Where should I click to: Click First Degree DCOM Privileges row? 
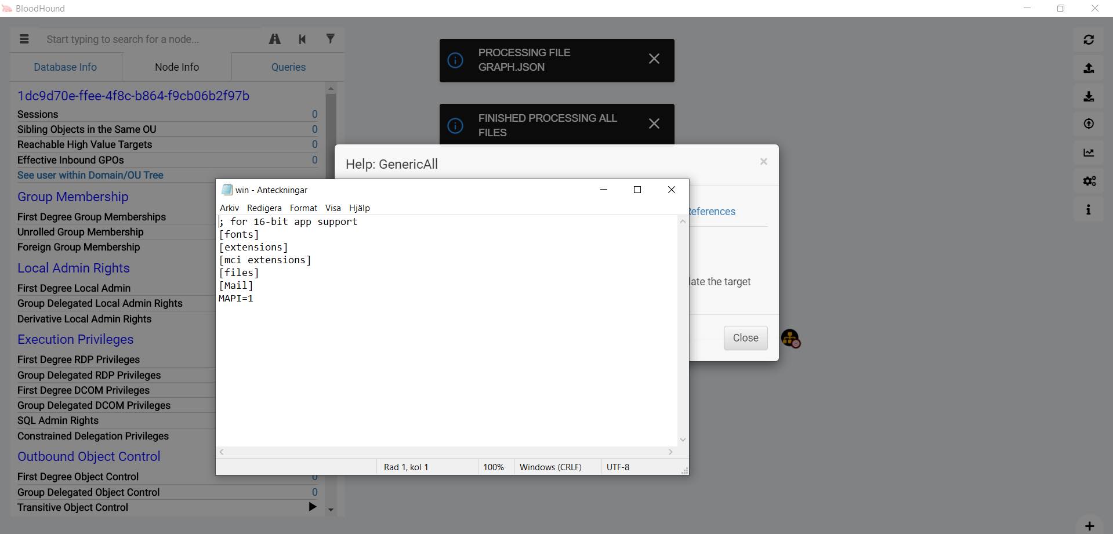(x=116, y=390)
